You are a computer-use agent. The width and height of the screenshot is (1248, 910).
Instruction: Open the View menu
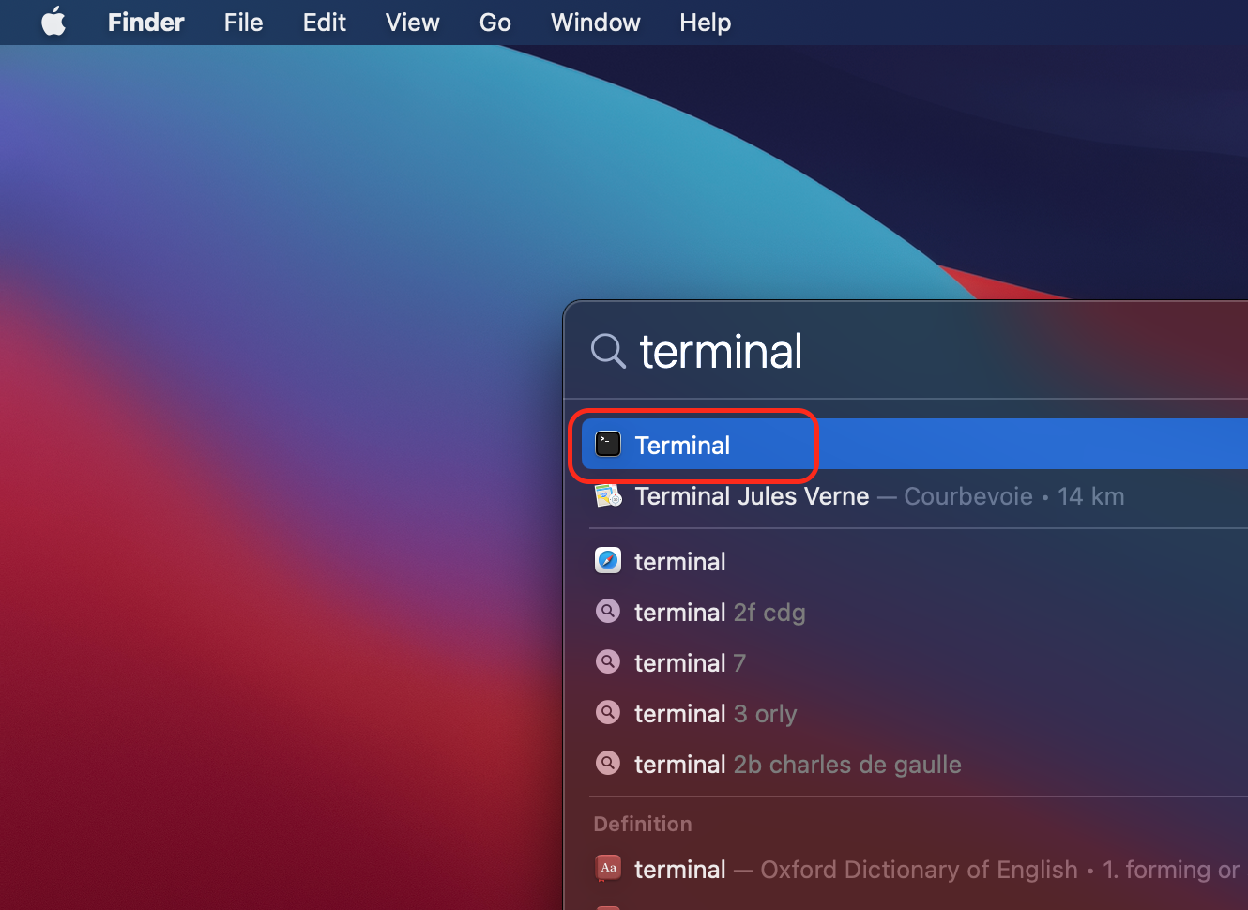point(412,23)
